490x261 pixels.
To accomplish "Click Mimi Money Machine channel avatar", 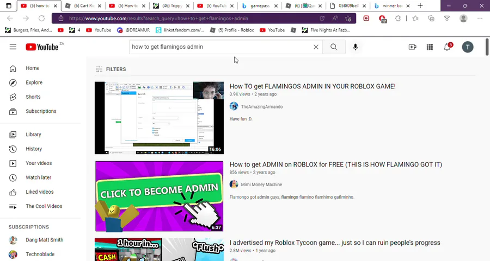I will pyautogui.click(x=234, y=184).
